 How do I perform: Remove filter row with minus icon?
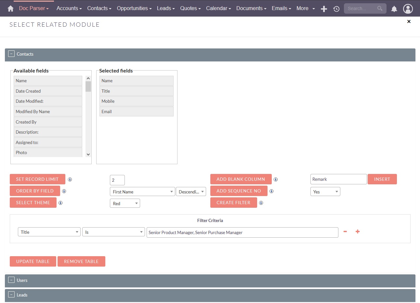coord(345,231)
